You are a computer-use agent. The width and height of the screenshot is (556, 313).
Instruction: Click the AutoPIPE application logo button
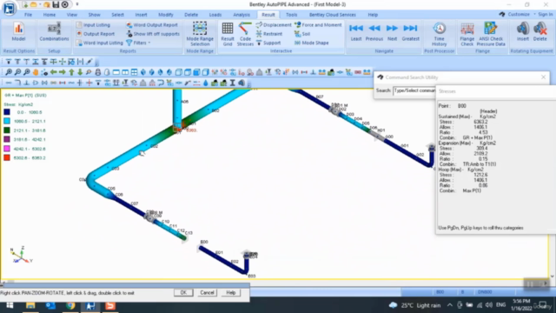9,8
